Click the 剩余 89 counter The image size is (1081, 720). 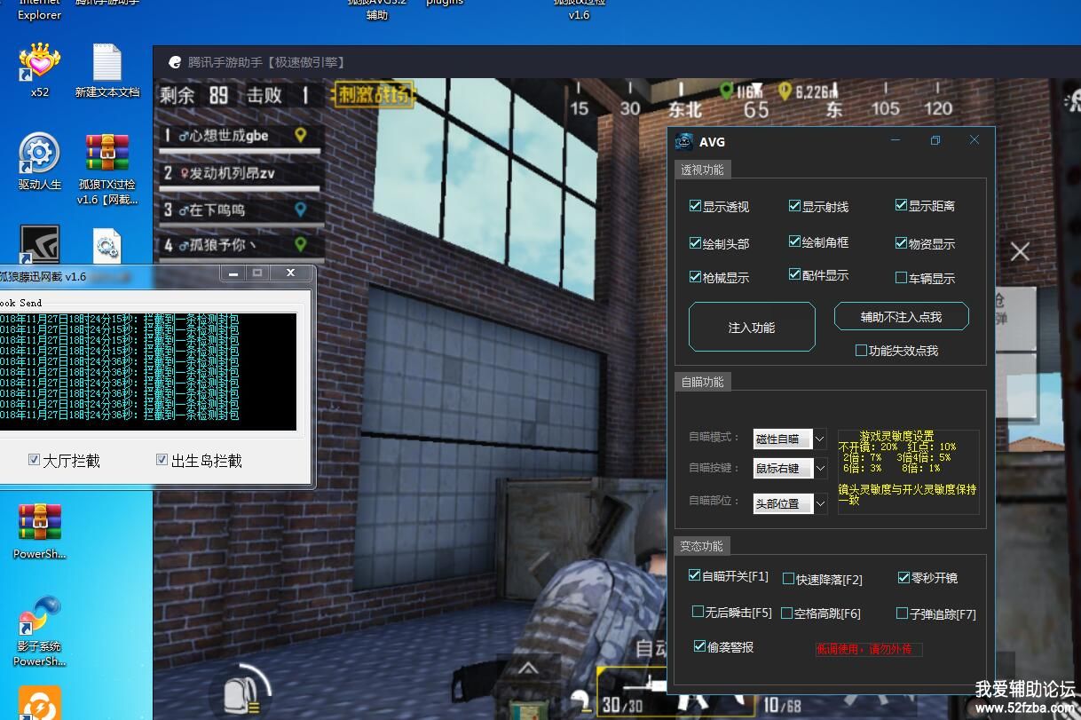click(194, 95)
